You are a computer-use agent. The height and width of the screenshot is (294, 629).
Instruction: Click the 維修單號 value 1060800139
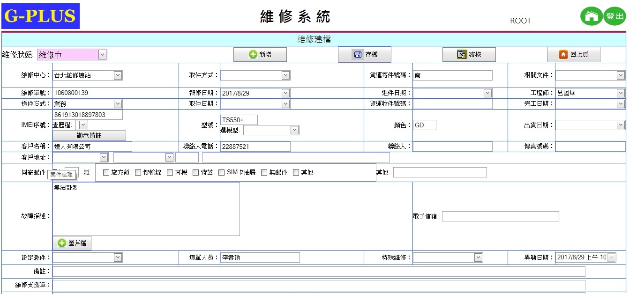click(x=71, y=93)
